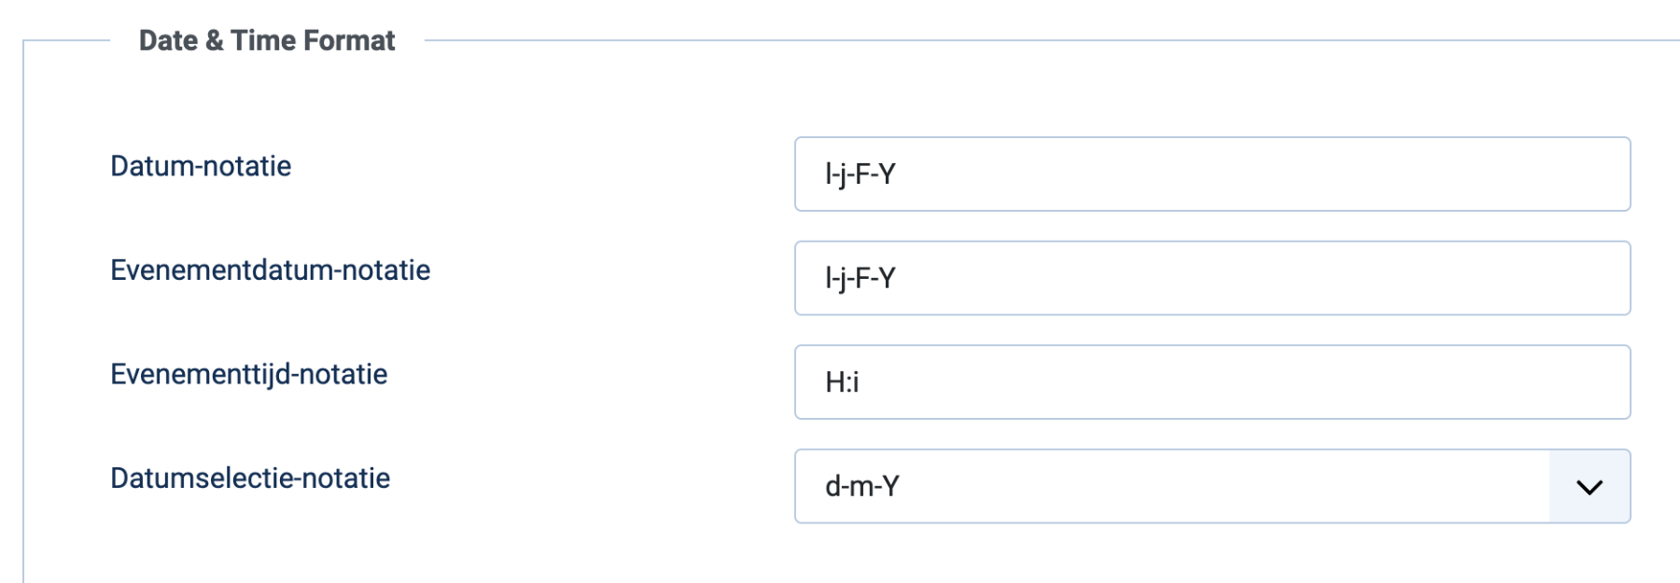
Task: Focus the Evenementdatum-notatie text box
Action: click(1211, 279)
